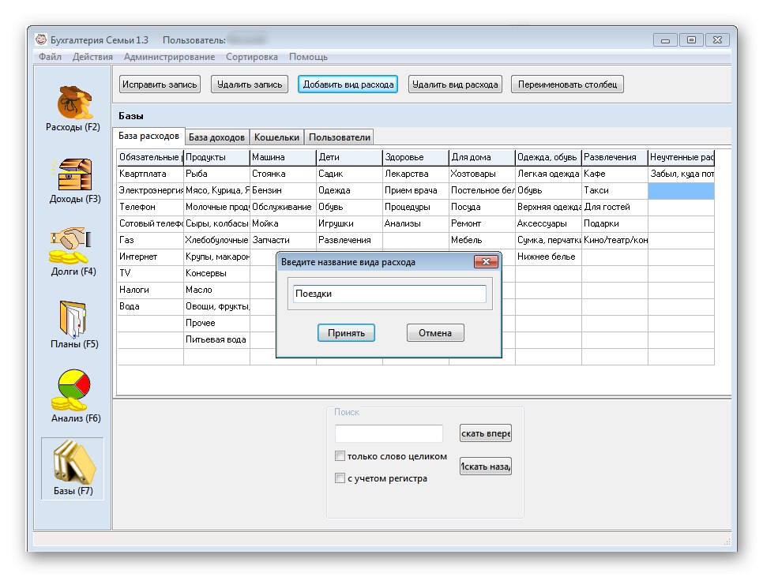This screenshot has height=577, width=763.
Task: Open the Доходы (F3) treasure chest icon
Action: [x=73, y=175]
